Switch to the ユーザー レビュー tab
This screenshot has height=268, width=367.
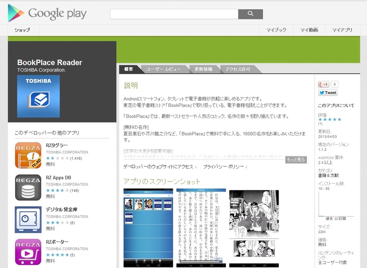(x=164, y=69)
